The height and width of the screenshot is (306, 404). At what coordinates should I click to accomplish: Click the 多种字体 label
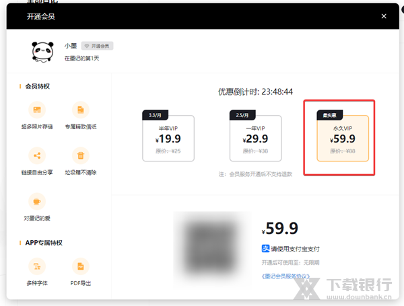37,283
